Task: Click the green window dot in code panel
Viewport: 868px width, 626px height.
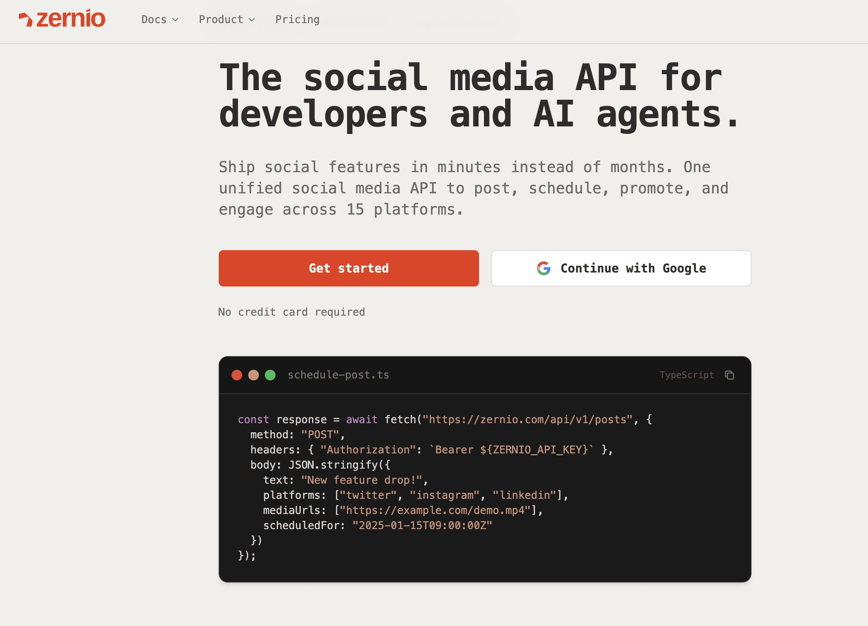Action: tap(270, 375)
